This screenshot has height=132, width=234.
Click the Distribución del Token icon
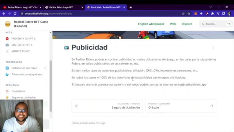(7, 68)
